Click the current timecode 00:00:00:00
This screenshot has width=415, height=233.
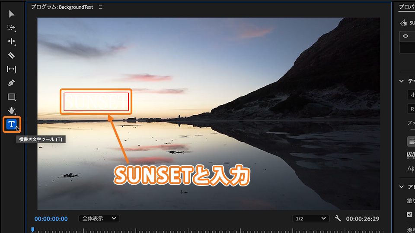[51, 219]
